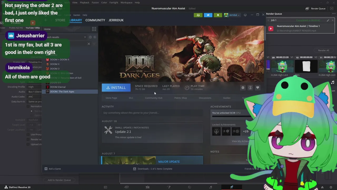Expand the search results filter dropdown
This screenshot has height=190, width=337.
coord(85,37)
